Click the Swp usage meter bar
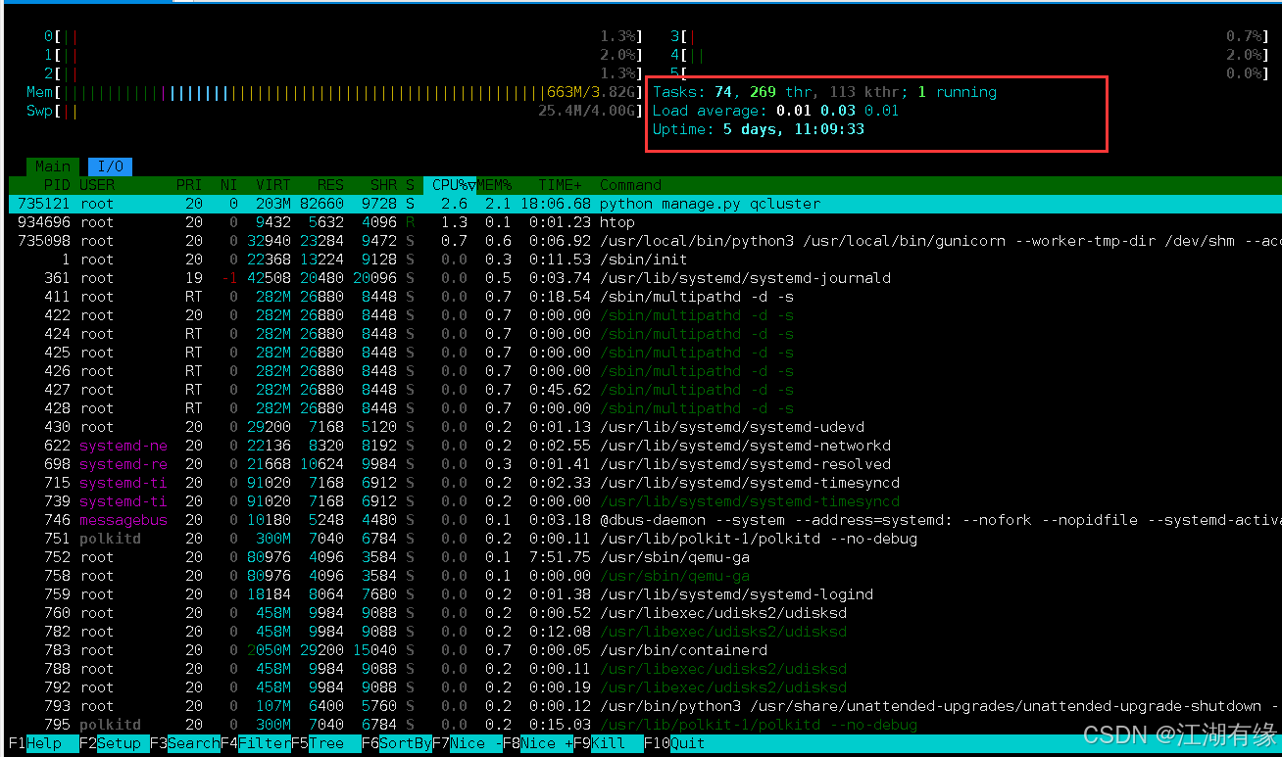1282x757 pixels. (x=334, y=111)
